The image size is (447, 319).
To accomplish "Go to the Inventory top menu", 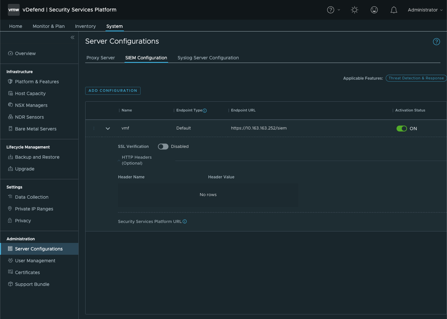I will click(x=85, y=26).
